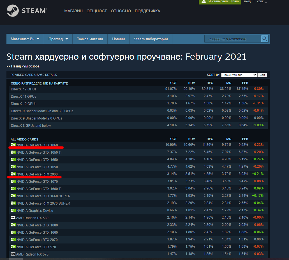Open the език language dropdown

pyautogui.click(x=262, y=1)
